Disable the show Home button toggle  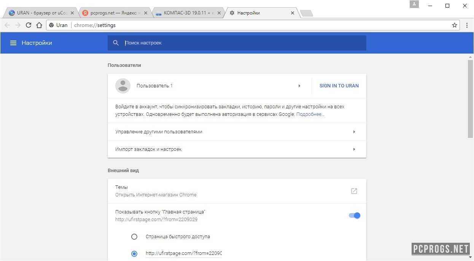(354, 215)
